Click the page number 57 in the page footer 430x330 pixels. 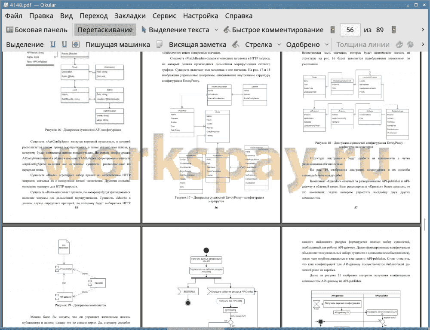pyautogui.click(x=356, y=207)
